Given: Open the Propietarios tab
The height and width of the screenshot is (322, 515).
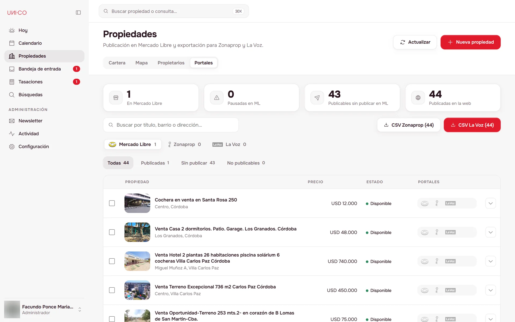Looking at the screenshot, I should point(171,63).
